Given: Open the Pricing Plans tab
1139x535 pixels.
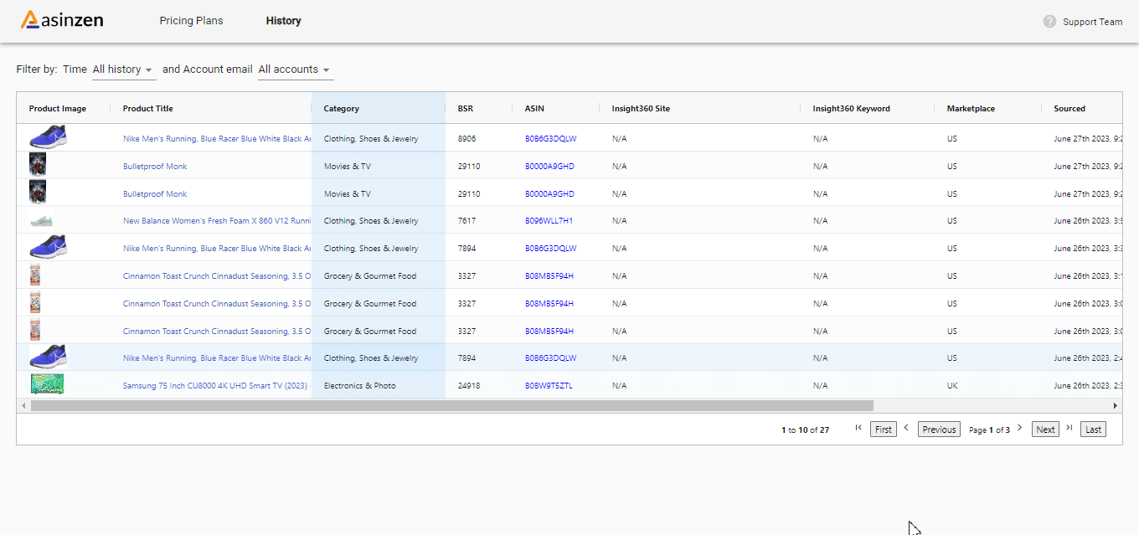Looking at the screenshot, I should pyautogui.click(x=191, y=21).
